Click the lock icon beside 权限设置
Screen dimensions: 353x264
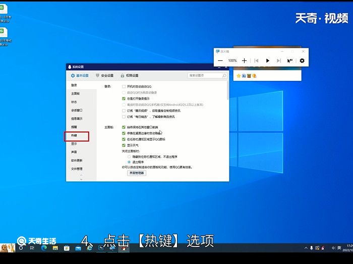[123, 75]
